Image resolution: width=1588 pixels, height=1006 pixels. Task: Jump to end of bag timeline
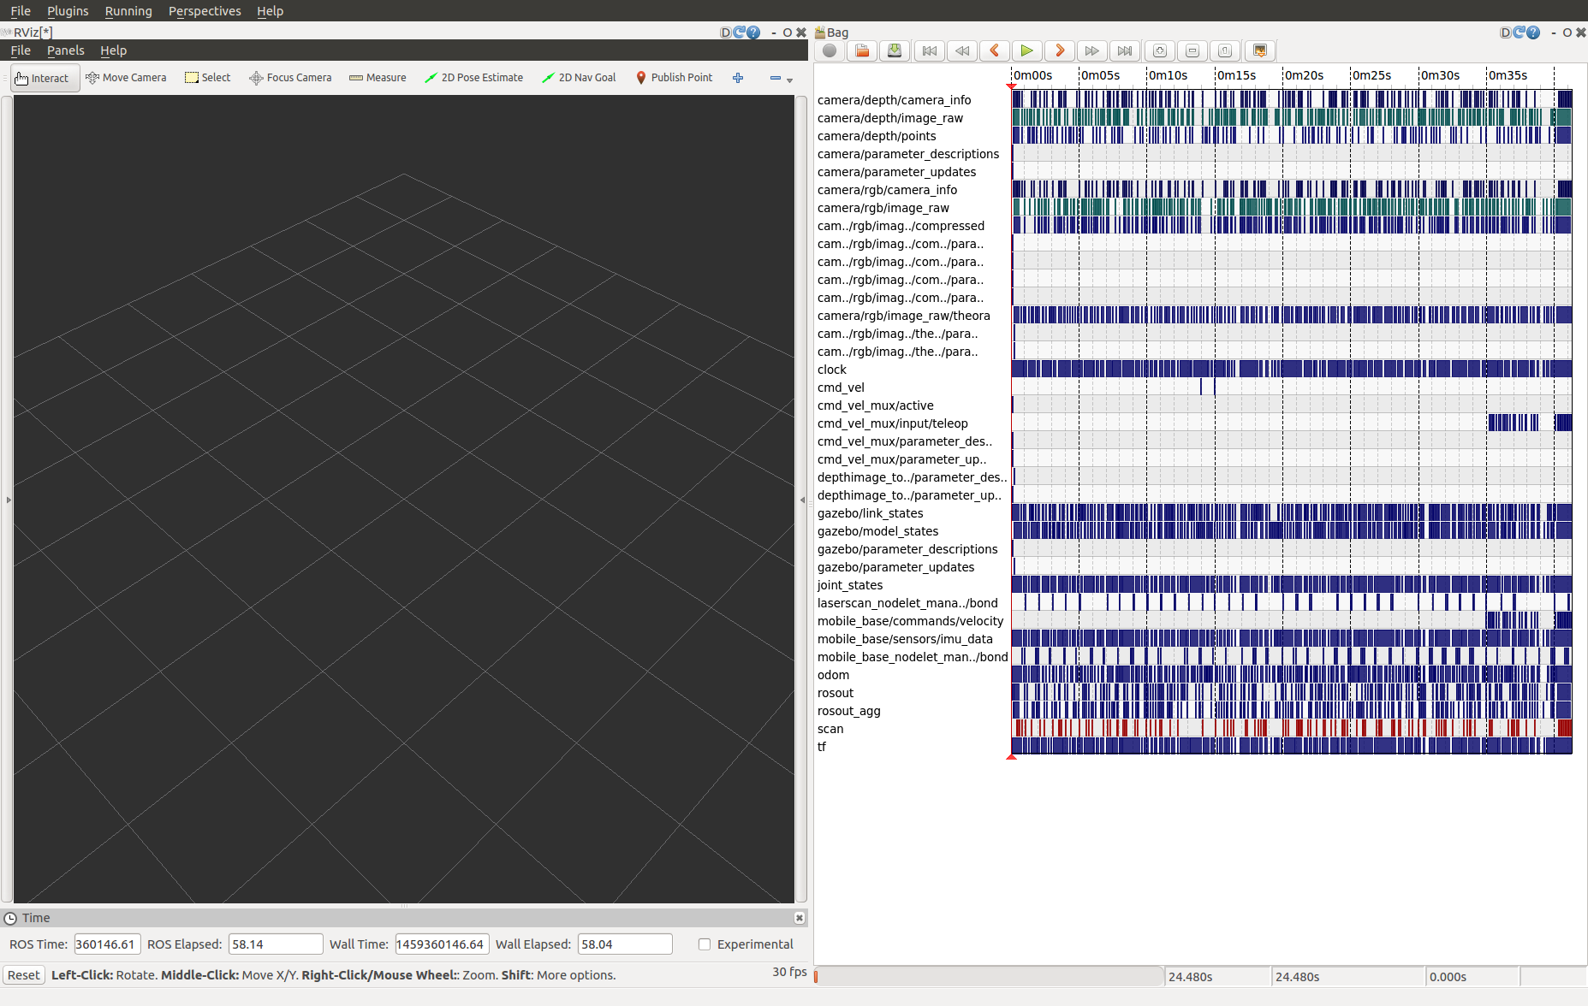[1124, 51]
